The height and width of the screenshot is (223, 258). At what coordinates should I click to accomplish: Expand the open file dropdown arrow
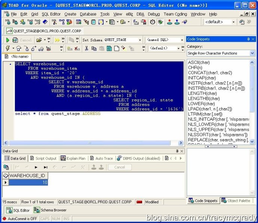point(44,40)
